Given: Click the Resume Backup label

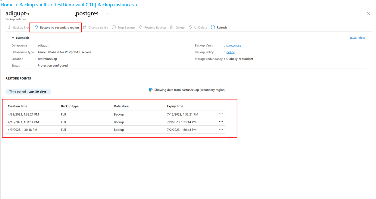Looking at the screenshot, I should coord(155,28).
